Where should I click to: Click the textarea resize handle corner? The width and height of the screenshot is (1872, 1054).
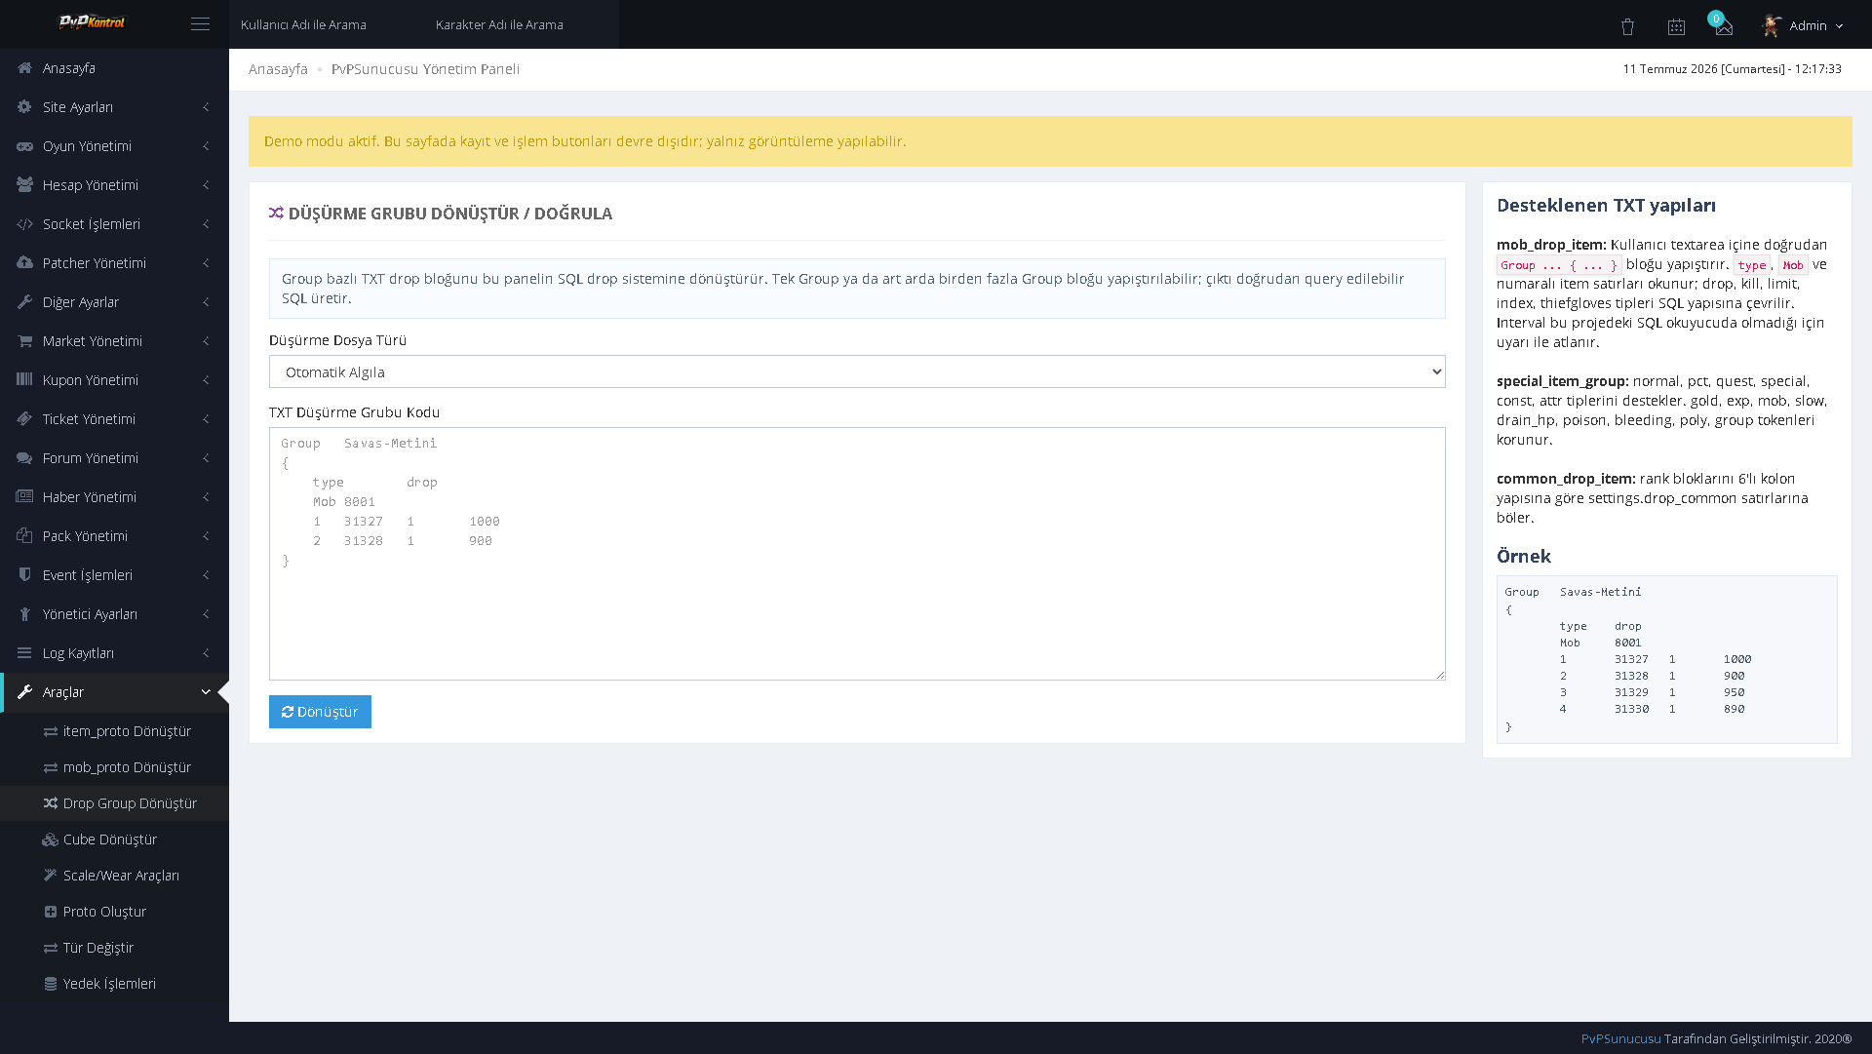pyautogui.click(x=1440, y=675)
